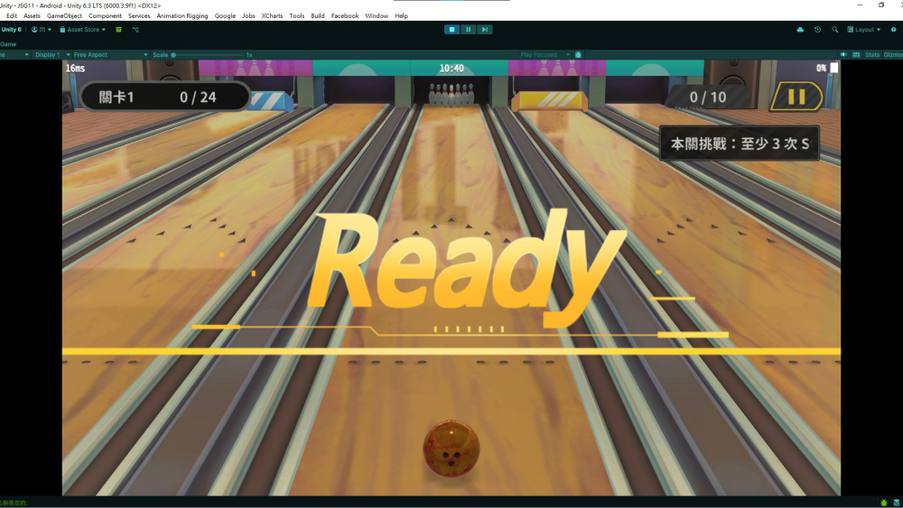Open the XCharts menu
Viewport: 903px width, 508px height.
click(x=272, y=15)
